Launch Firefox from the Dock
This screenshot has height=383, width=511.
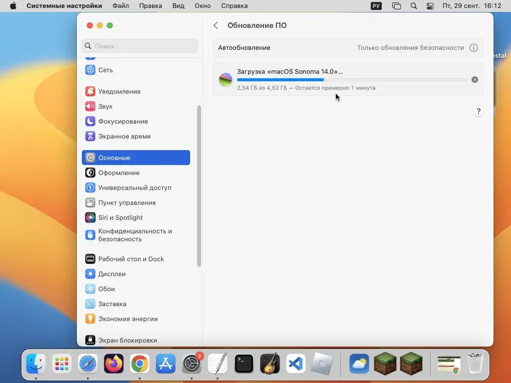(x=114, y=364)
